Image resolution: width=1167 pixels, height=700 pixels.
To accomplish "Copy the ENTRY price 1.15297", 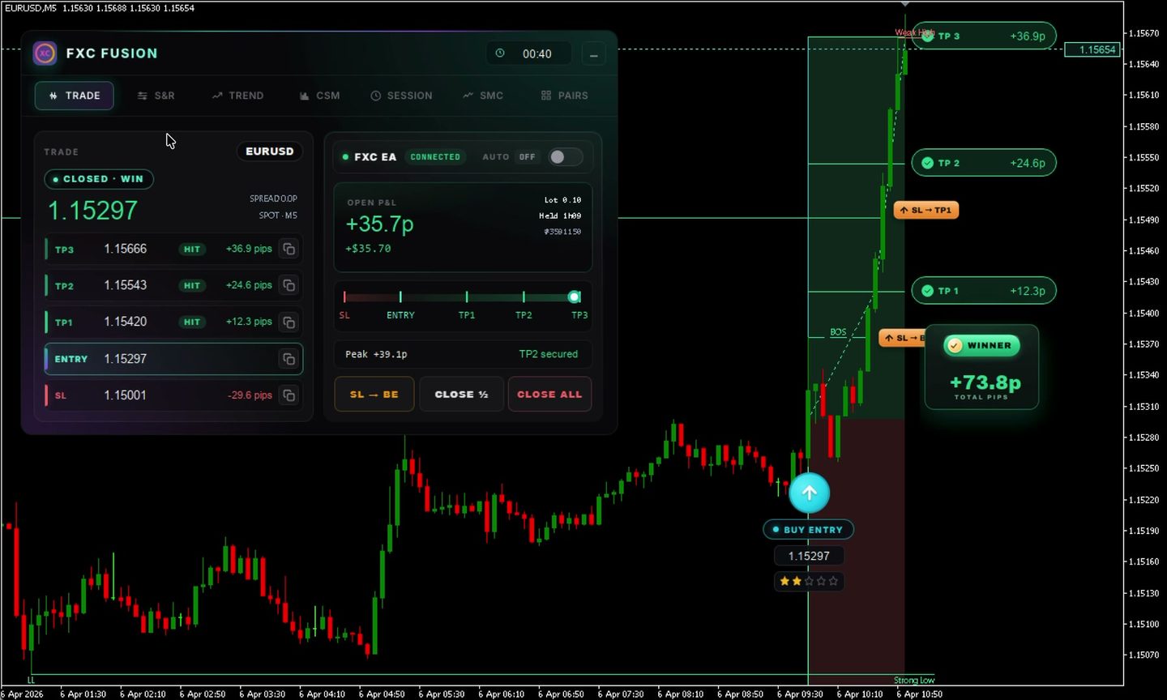I will [289, 358].
